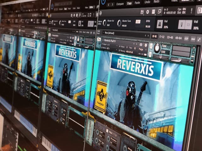Click the minimized view icon

[159, 12]
